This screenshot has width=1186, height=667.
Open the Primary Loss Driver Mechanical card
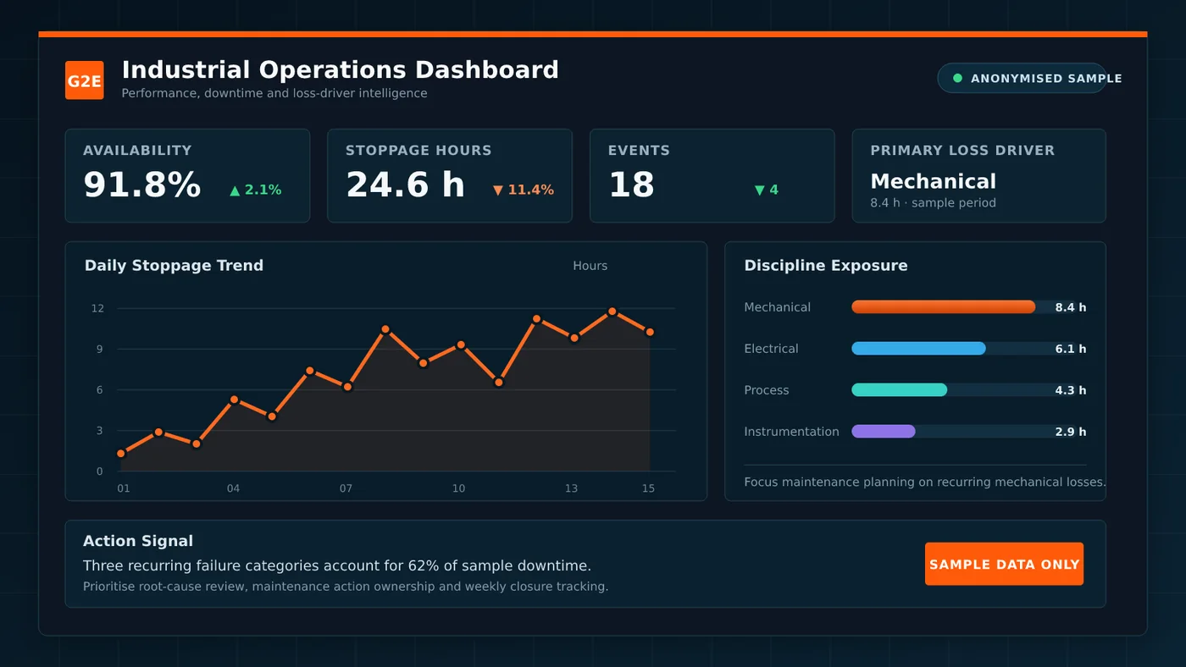point(979,176)
